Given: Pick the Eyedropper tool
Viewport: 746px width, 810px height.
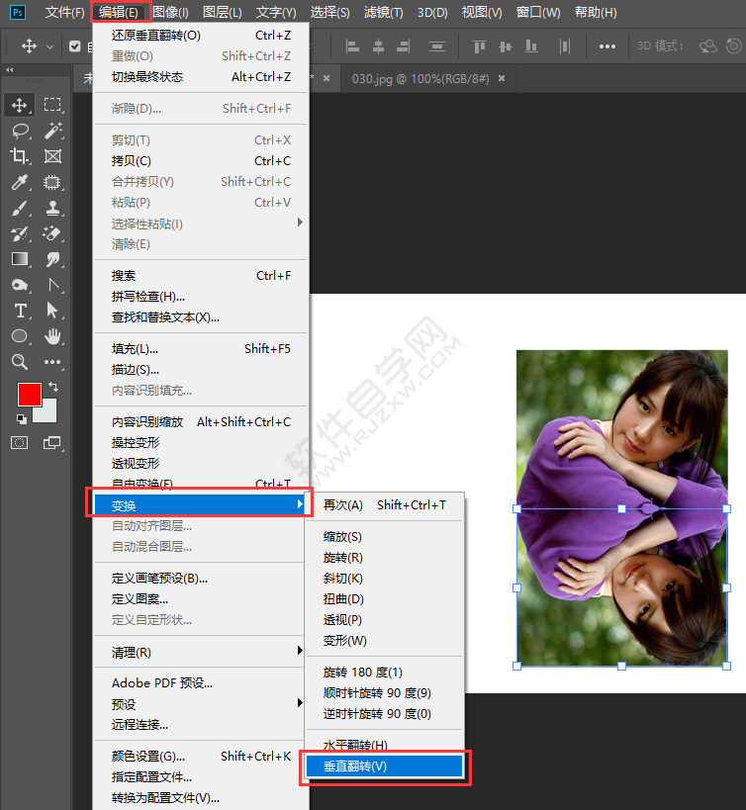Looking at the screenshot, I should point(20,182).
